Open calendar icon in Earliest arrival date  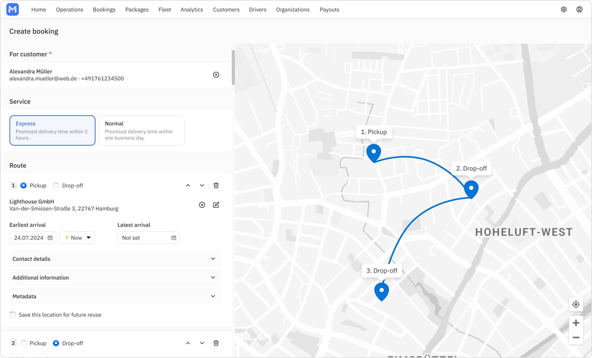coord(50,238)
